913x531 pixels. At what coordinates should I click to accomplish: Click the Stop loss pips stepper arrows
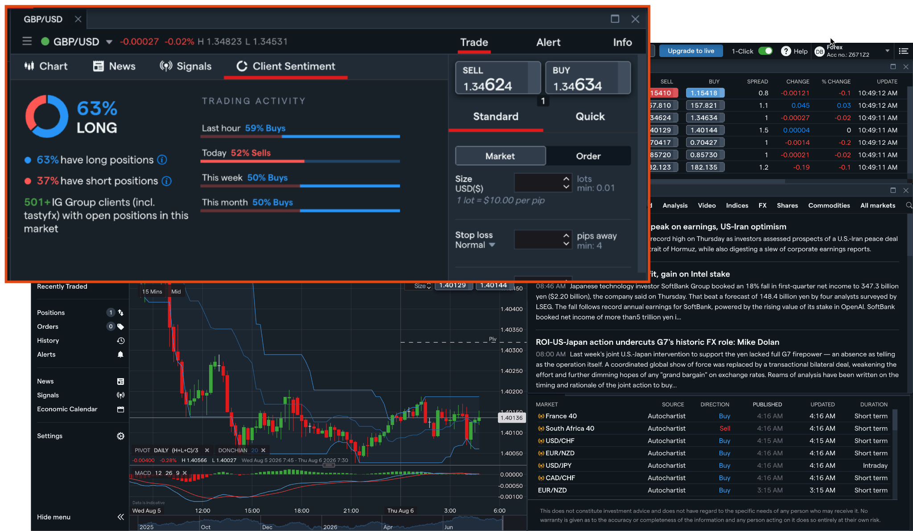click(x=566, y=240)
